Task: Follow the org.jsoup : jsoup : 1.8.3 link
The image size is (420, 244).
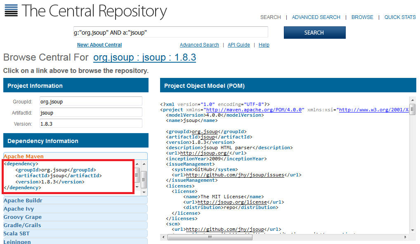Action: [x=144, y=57]
